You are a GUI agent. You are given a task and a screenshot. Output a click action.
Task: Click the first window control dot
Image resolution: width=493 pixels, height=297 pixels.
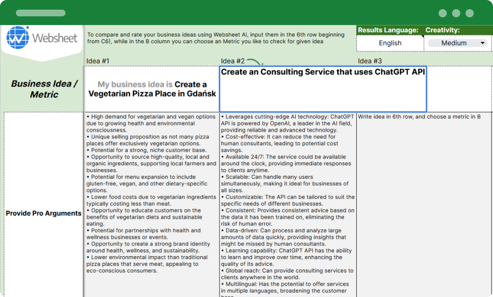tap(443, 13)
